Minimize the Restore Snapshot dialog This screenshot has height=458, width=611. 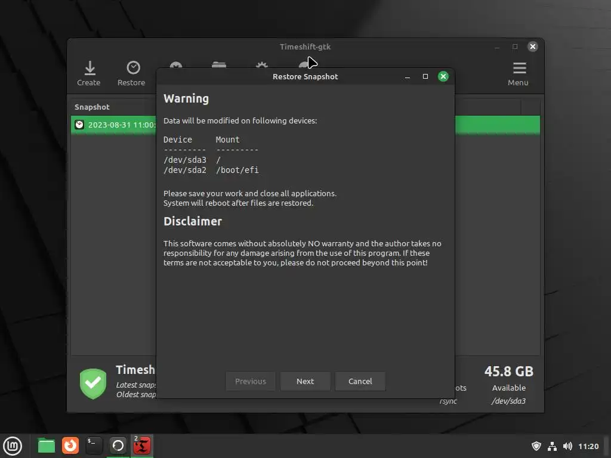pyautogui.click(x=407, y=77)
